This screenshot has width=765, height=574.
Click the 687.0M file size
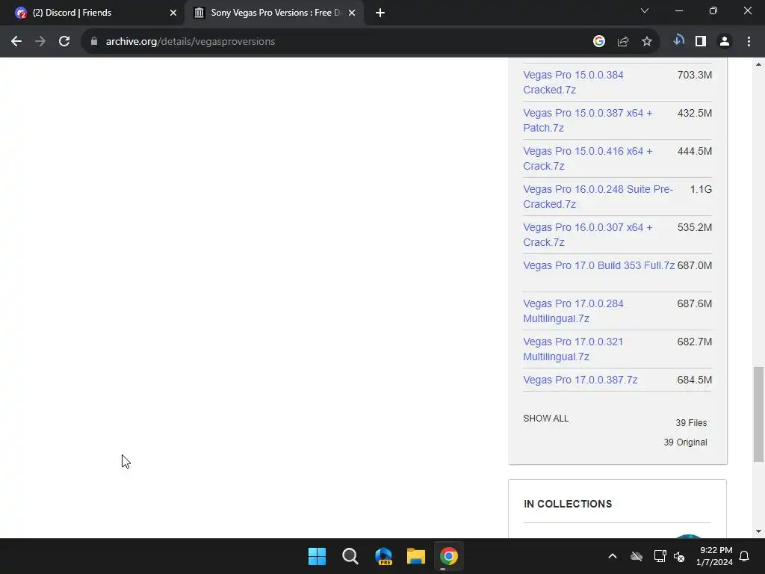point(694,265)
